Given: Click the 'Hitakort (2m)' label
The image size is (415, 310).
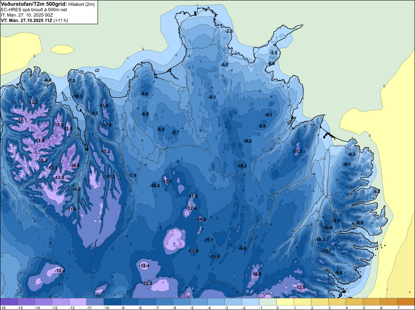Looking at the screenshot, I should (81, 4).
